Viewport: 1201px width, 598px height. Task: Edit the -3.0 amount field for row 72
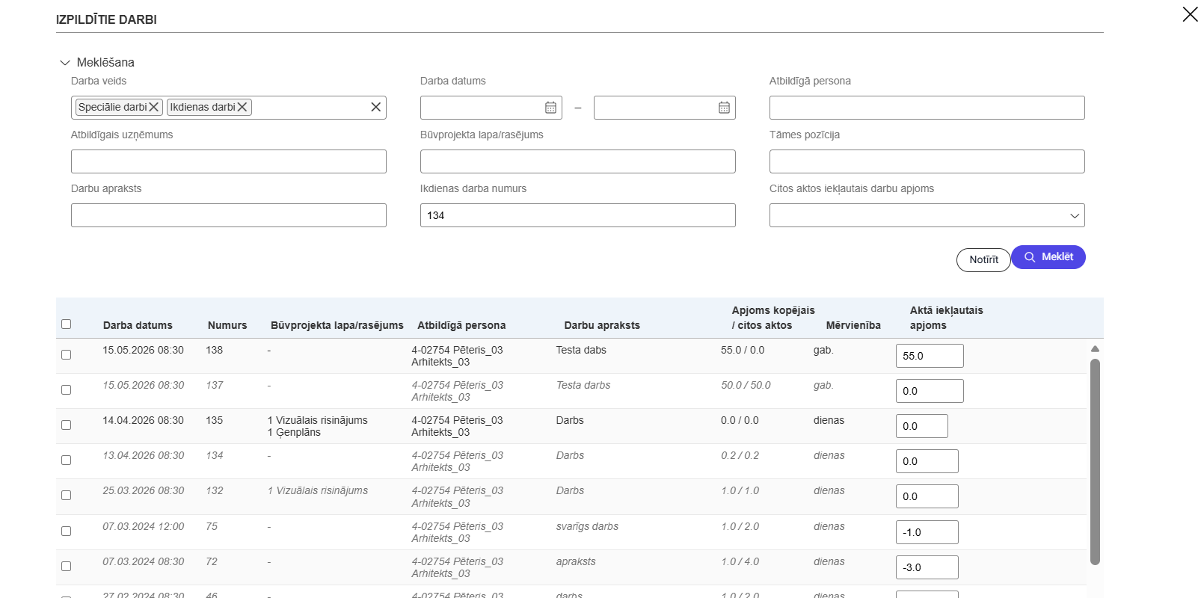(927, 567)
